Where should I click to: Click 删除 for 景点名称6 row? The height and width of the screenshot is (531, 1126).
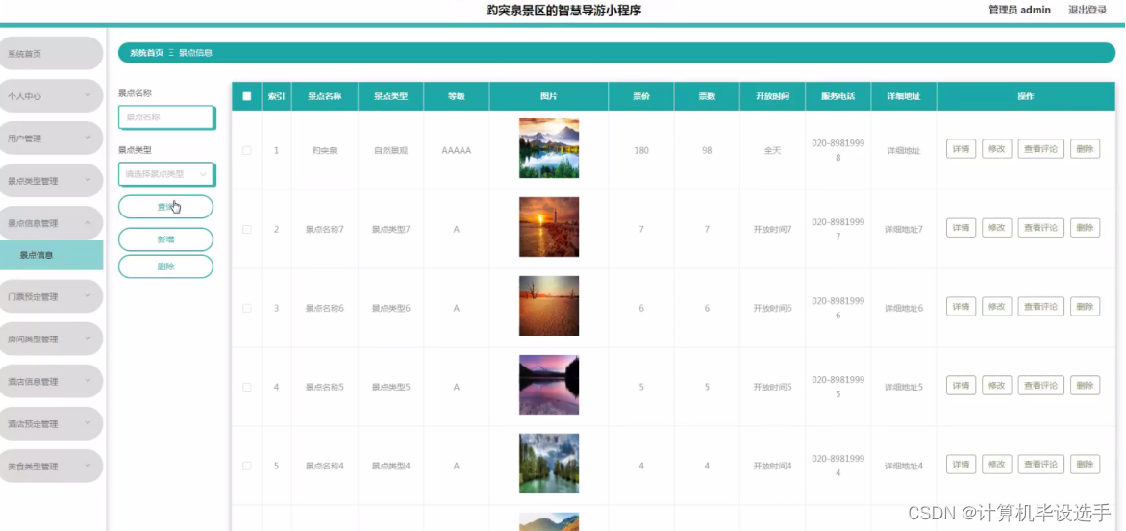(1085, 307)
